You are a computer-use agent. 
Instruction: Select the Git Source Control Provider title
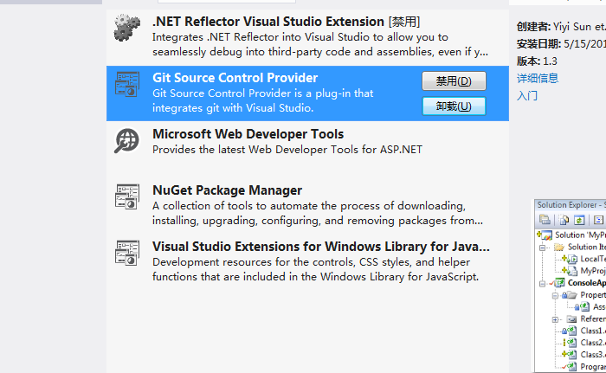tap(235, 78)
